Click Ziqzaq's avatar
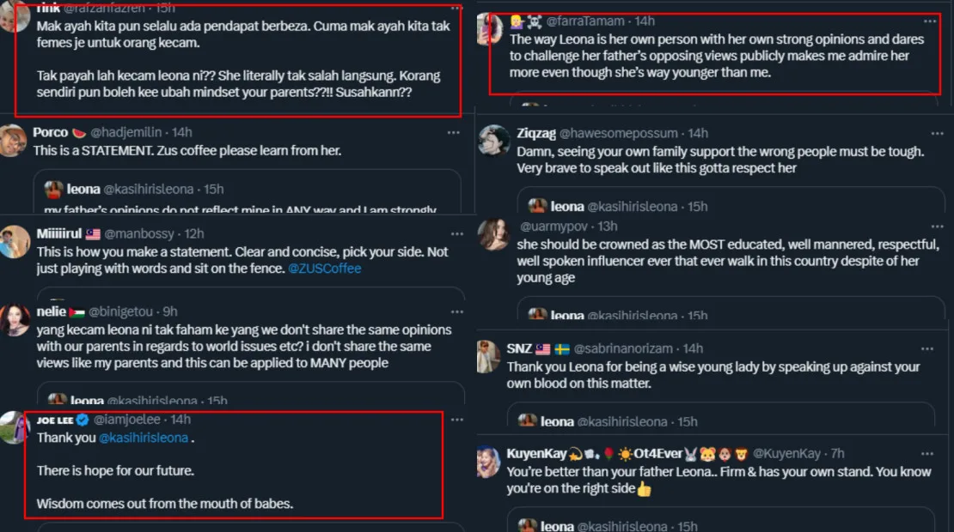 point(494,141)
